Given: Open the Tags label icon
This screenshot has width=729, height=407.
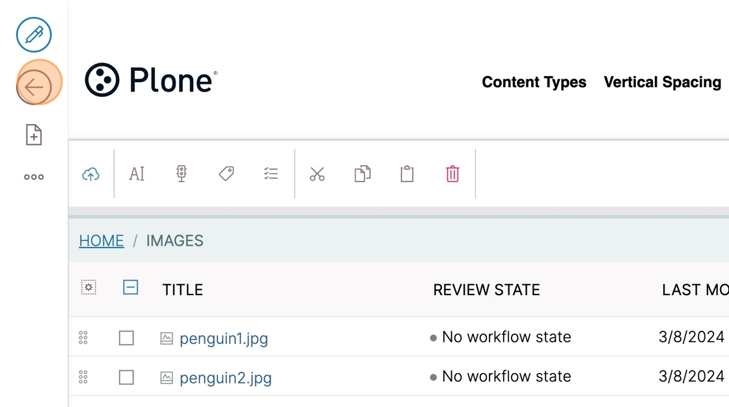Looking at the screenshot, I should (x=227, y=174).
